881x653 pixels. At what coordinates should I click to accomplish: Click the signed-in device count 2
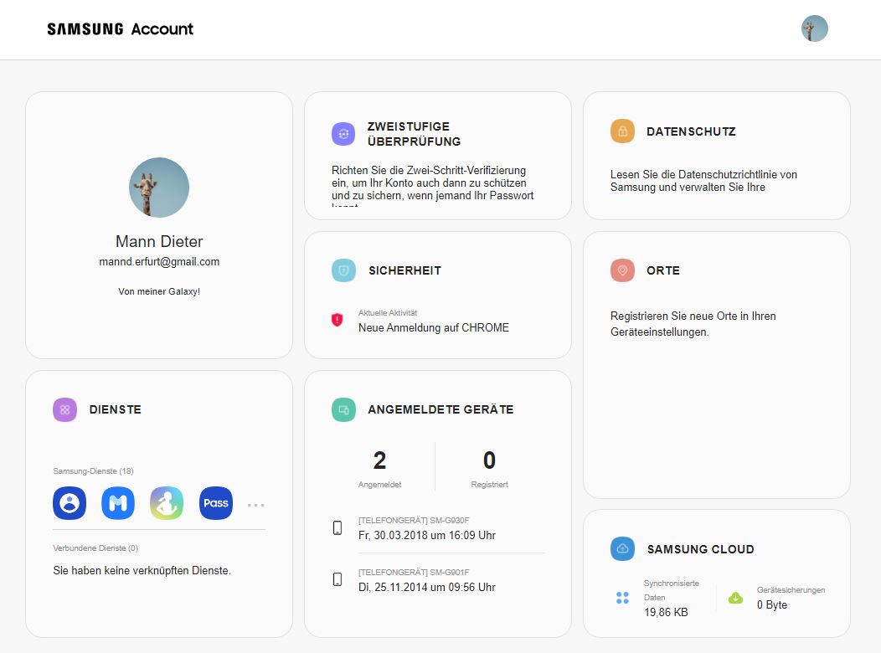point(380,460)
